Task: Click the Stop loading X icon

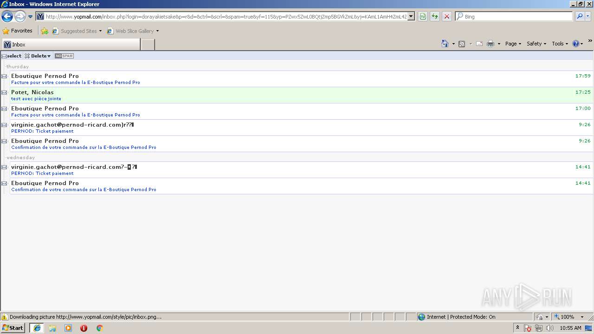Action: tap(447, 17)
